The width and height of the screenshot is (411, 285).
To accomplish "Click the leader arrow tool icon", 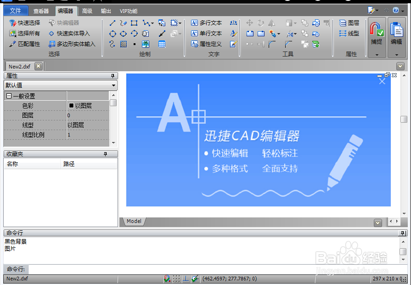I will coord(162,34).
